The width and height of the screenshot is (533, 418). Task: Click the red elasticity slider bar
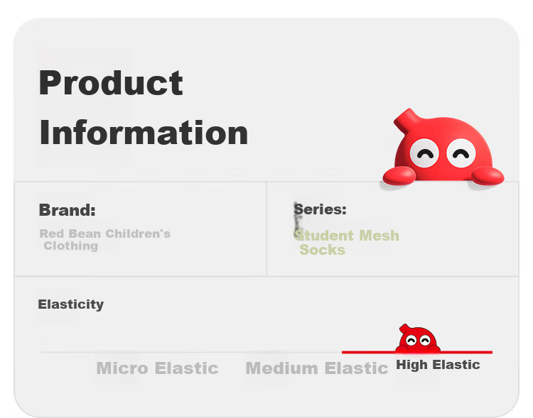point(417,352)
